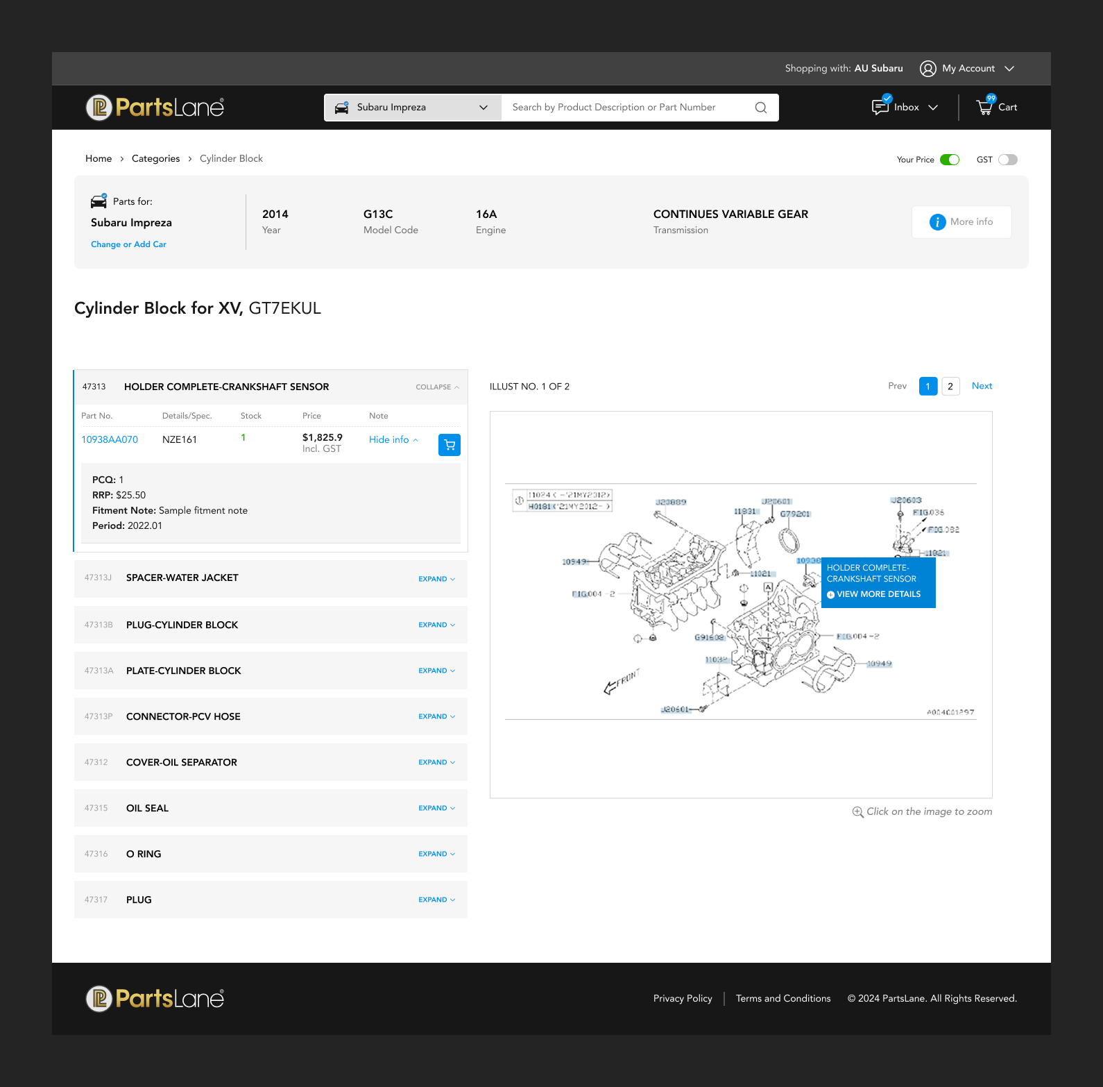
Task: Open the shopping cart icon
Action: pyautogui.click(x=984, y=107)
